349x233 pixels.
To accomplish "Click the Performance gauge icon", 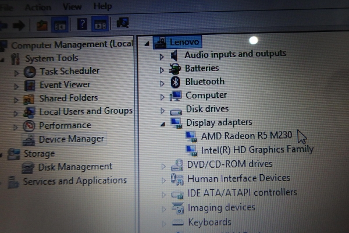I will click(29, 126).
